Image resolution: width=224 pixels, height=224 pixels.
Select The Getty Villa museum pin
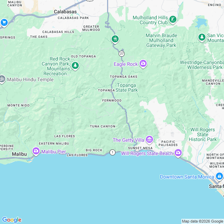(149, 140)
